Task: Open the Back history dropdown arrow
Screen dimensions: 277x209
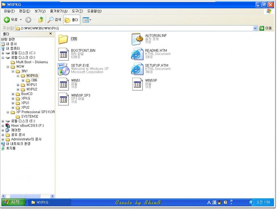Action: (21, 20)
